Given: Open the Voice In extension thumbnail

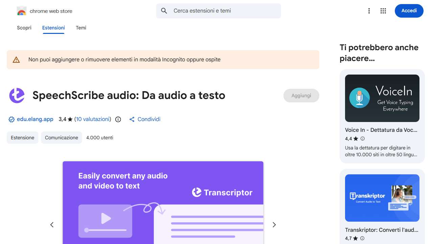Looking at the screenshot, I should tap(382, 98).
